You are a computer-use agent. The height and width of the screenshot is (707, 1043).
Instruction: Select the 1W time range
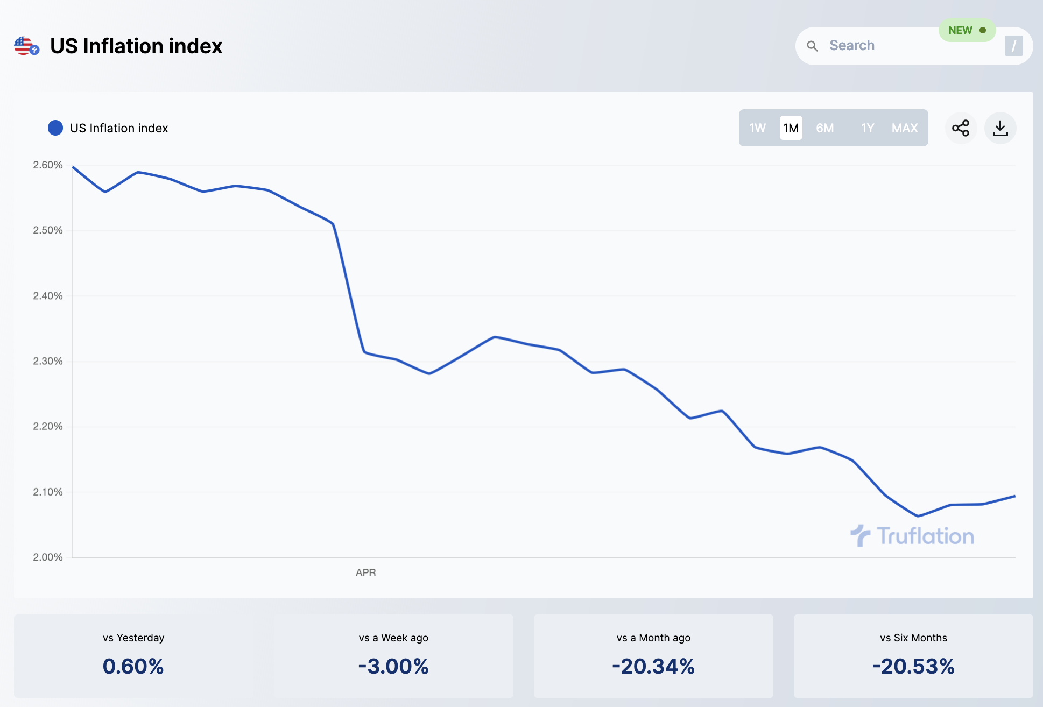click(757, 128)
